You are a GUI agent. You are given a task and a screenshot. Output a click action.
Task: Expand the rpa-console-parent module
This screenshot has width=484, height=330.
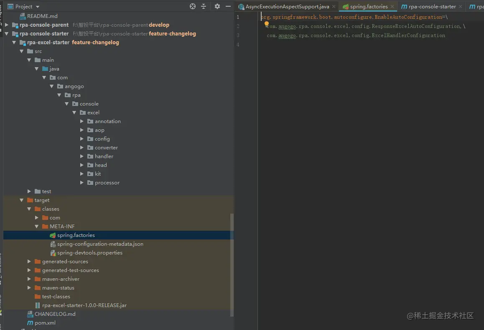click(x=7, y=25)
